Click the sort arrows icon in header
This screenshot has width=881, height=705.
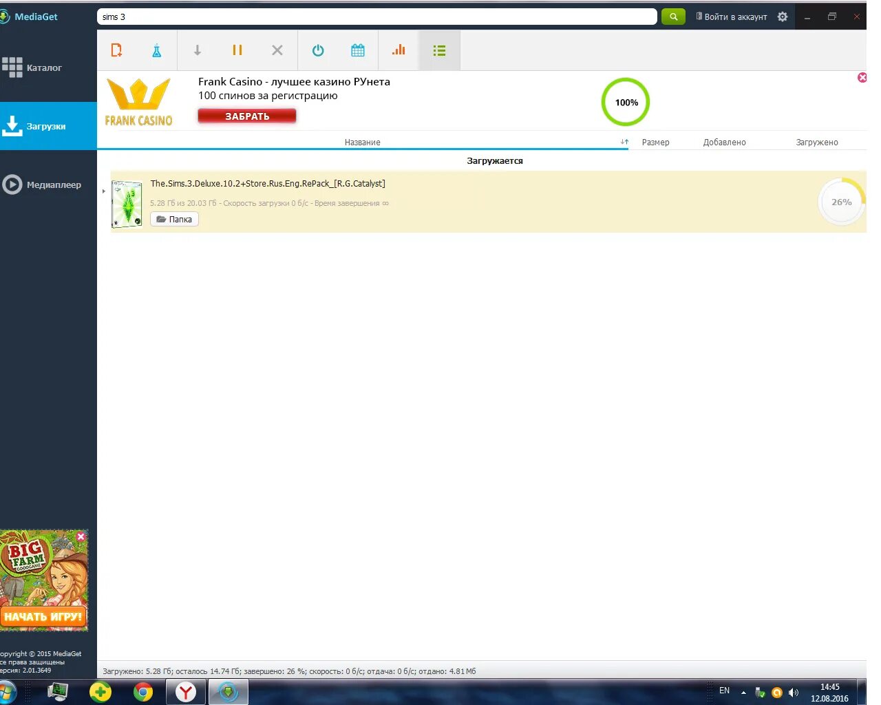point(624,142)
